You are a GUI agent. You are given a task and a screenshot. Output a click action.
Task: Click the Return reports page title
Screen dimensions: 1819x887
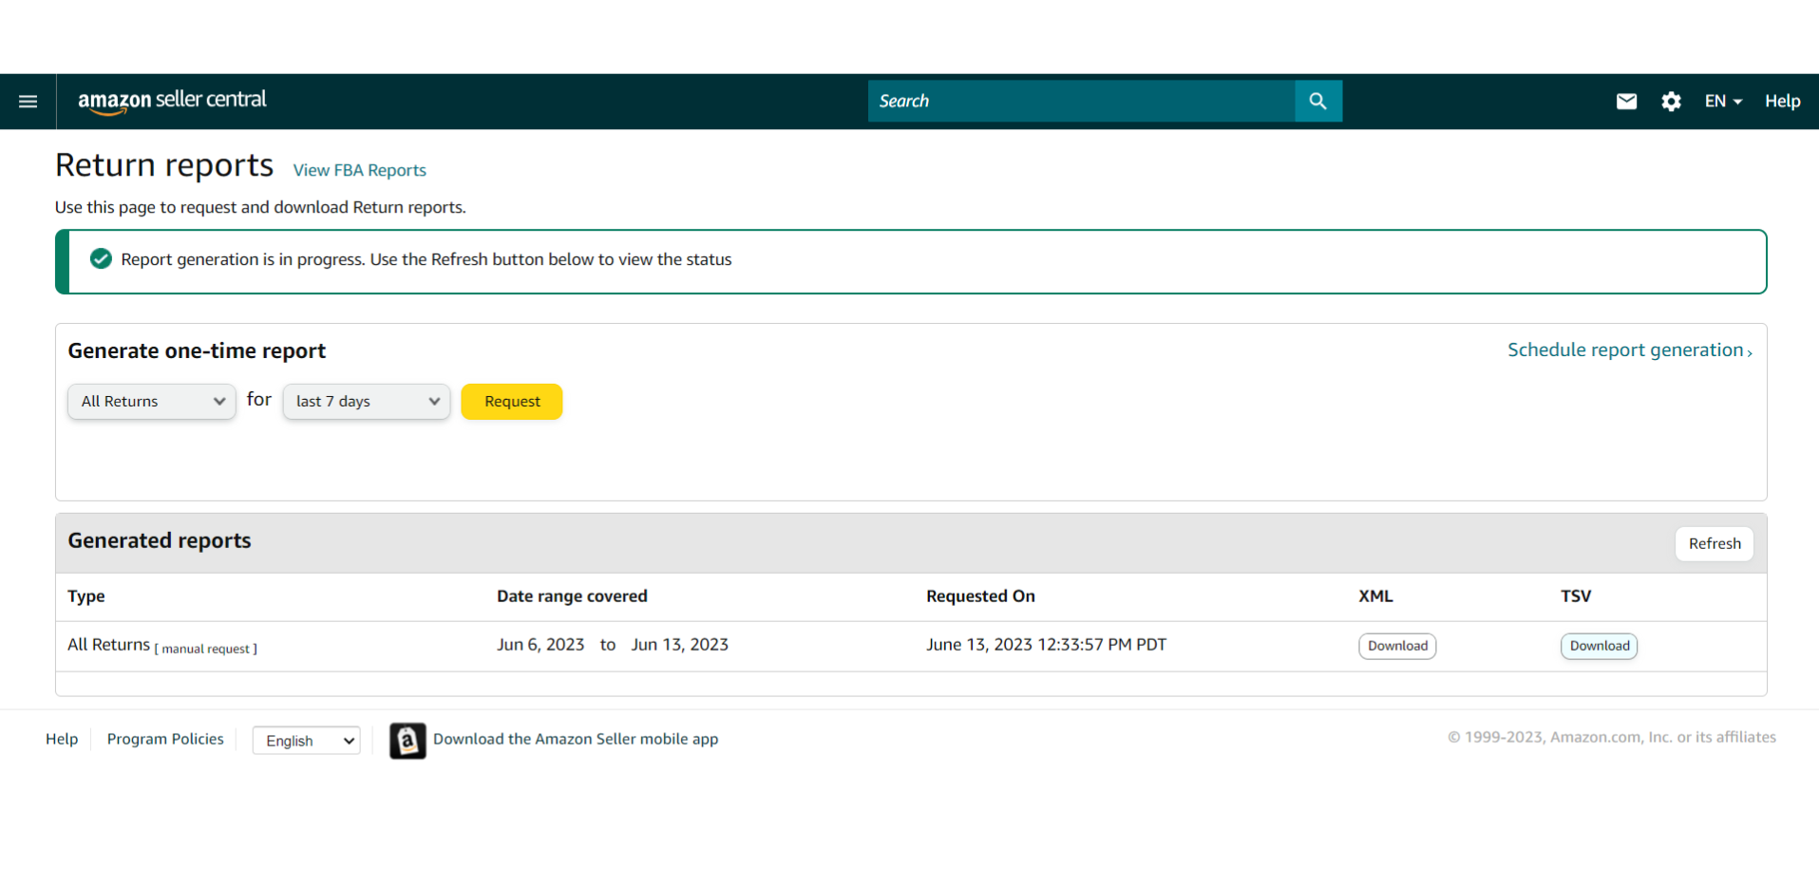(164, 166)
